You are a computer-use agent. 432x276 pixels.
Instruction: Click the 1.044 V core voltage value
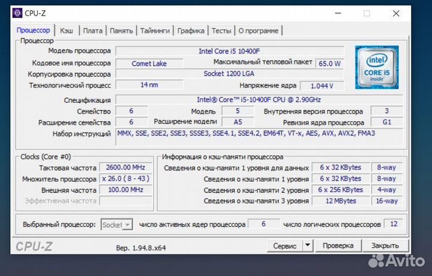click(x=322, y=86)
